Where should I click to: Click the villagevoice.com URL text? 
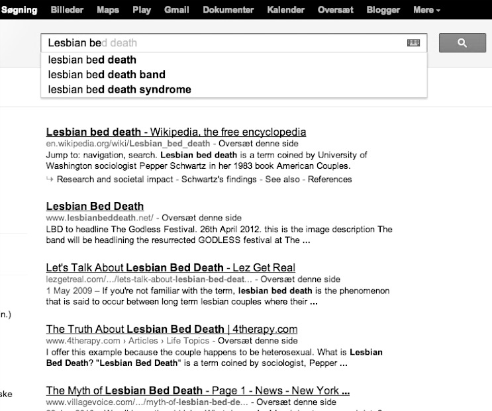click(147, 402)
